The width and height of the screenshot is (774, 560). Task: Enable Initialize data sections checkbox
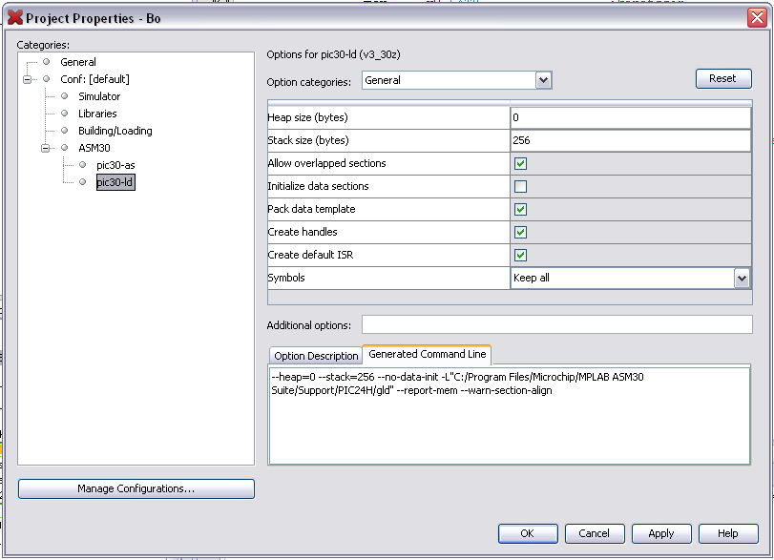[520, 186]
